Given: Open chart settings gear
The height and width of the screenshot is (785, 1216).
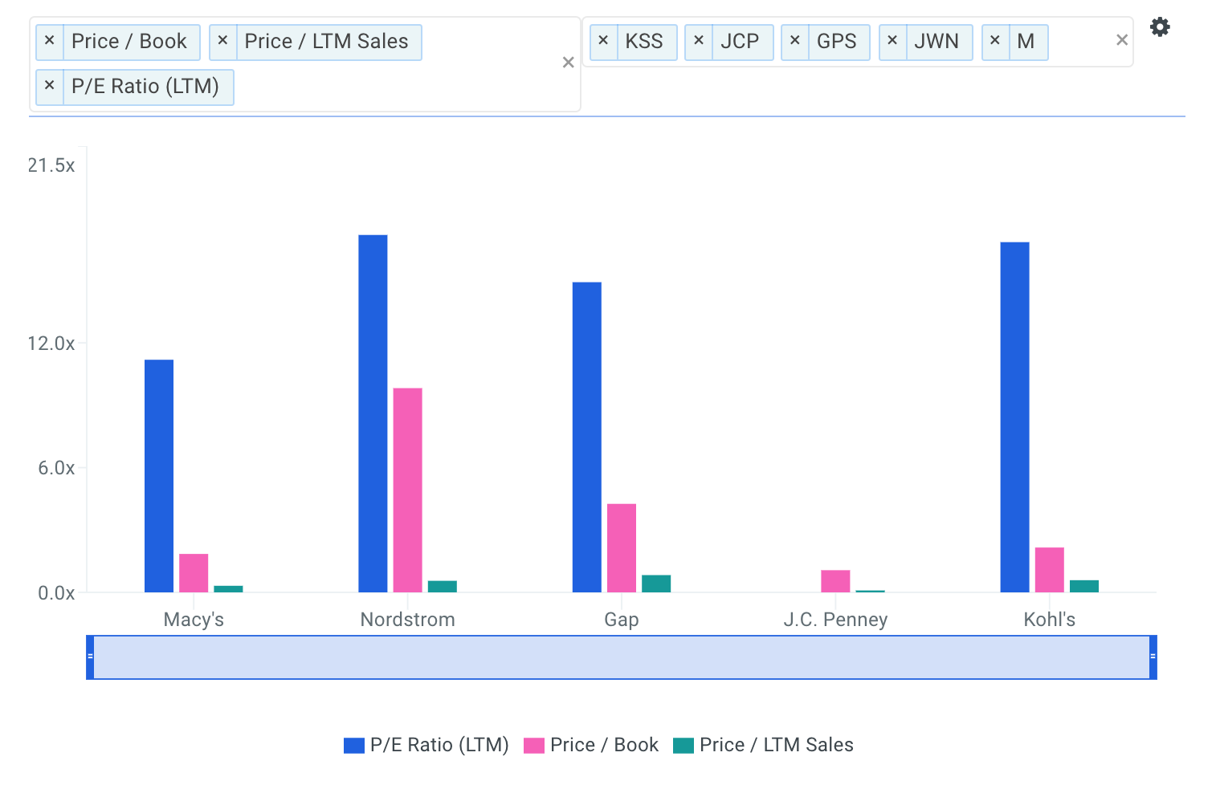Looking at the screenshot, I should pos(1160,27).
